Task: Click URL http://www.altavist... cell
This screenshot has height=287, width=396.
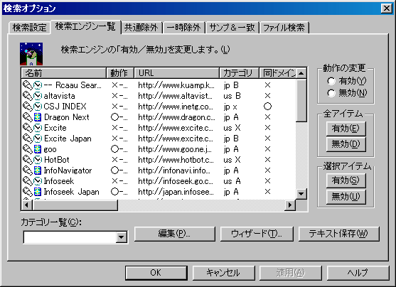Action: (x=176, y=96)
